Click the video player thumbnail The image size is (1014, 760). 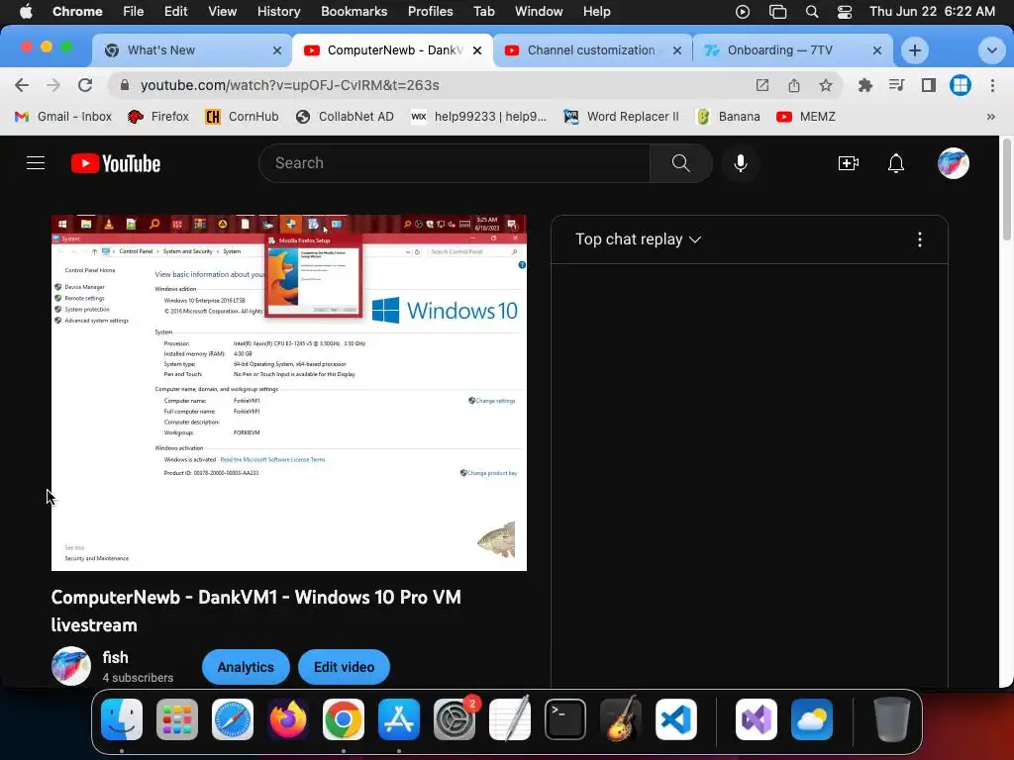[289, 393]
